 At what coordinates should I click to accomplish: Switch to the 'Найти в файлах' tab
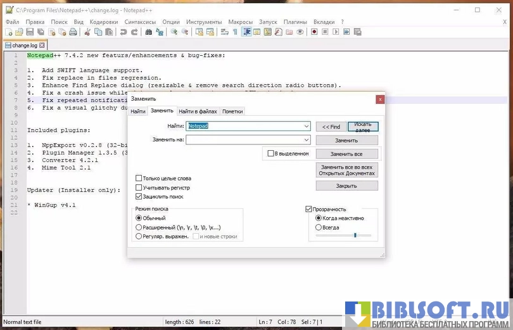pyautogui.click(x=198, y=111)
